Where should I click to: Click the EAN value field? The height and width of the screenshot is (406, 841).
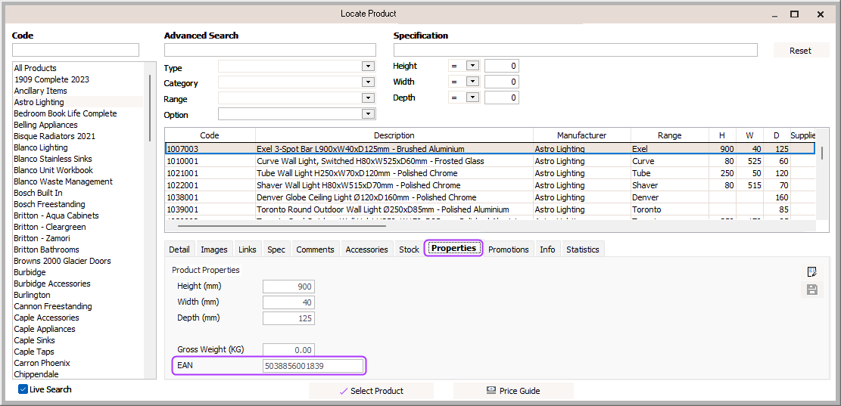313,367
